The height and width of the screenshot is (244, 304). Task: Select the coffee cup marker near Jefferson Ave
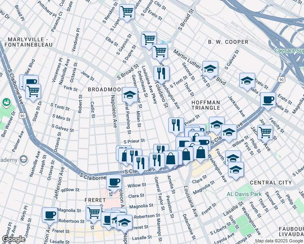pos(50,215)
